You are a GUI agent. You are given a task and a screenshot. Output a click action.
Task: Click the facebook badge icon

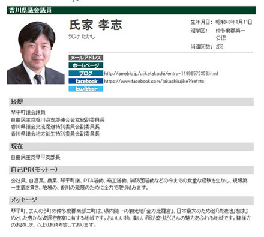86,81
